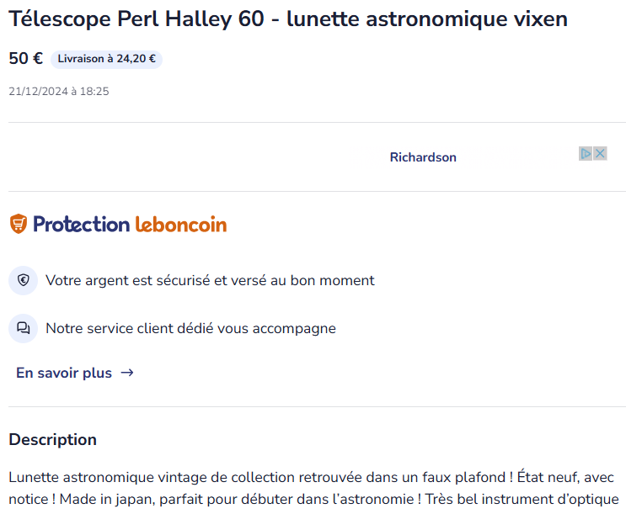Screen dimensions: 626x514
Task: Click the euro shield icon
Action: (24, 280)
